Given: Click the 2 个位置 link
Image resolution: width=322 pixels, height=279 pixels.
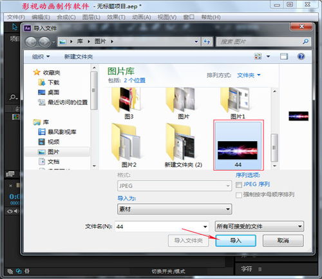Looking at the screenshot, I should 135,81.
